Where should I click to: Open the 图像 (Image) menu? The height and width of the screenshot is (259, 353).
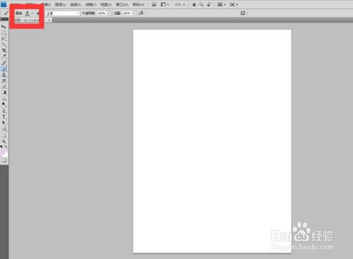click(x=45, y=4)
